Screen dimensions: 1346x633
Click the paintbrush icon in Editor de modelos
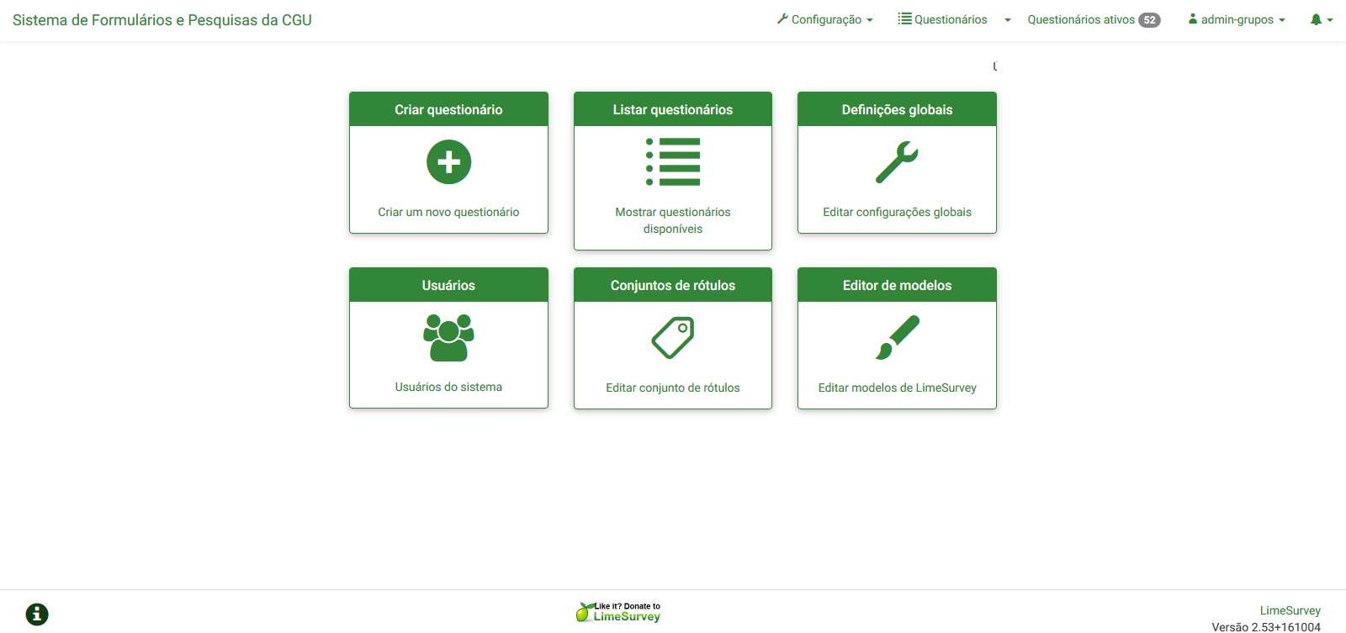pos(897,337)
